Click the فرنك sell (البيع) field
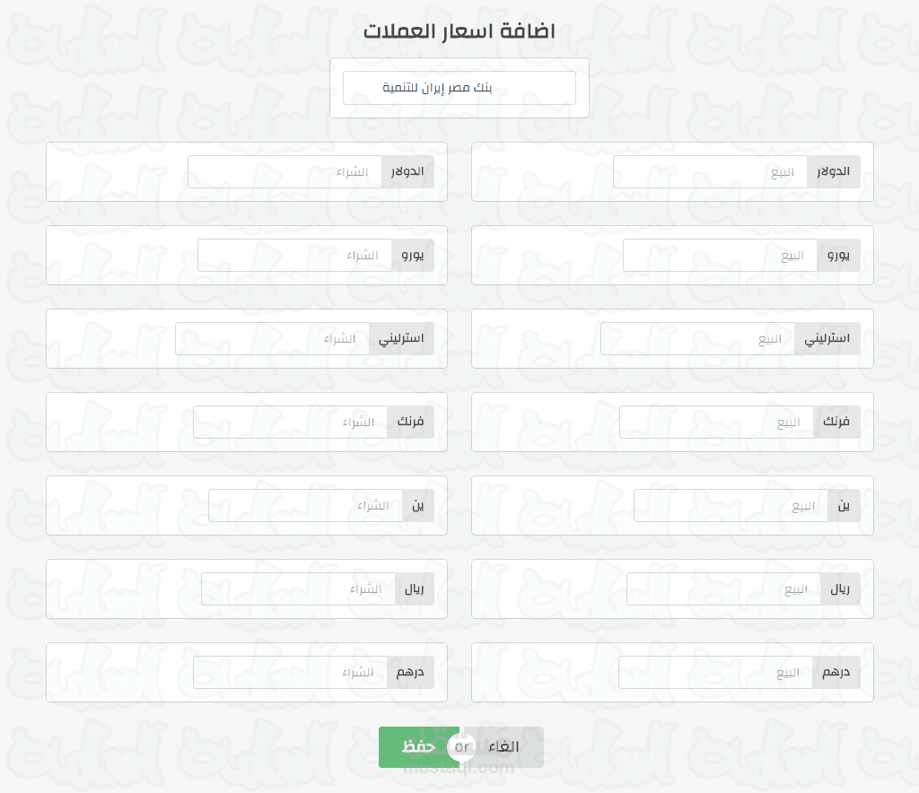This screenshot has height=793, width=919. click(x=716, y=423)
